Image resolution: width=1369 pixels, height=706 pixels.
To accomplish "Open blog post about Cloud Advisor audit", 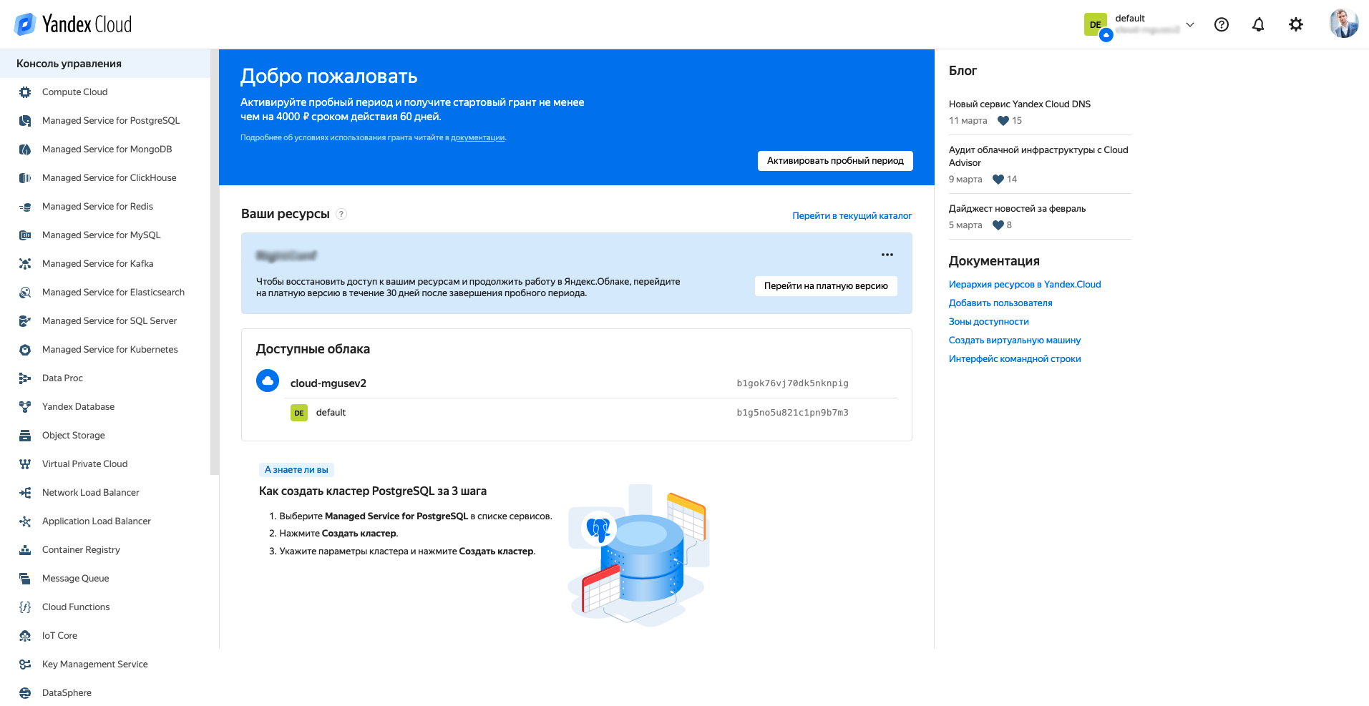I will coord(1038,157).
